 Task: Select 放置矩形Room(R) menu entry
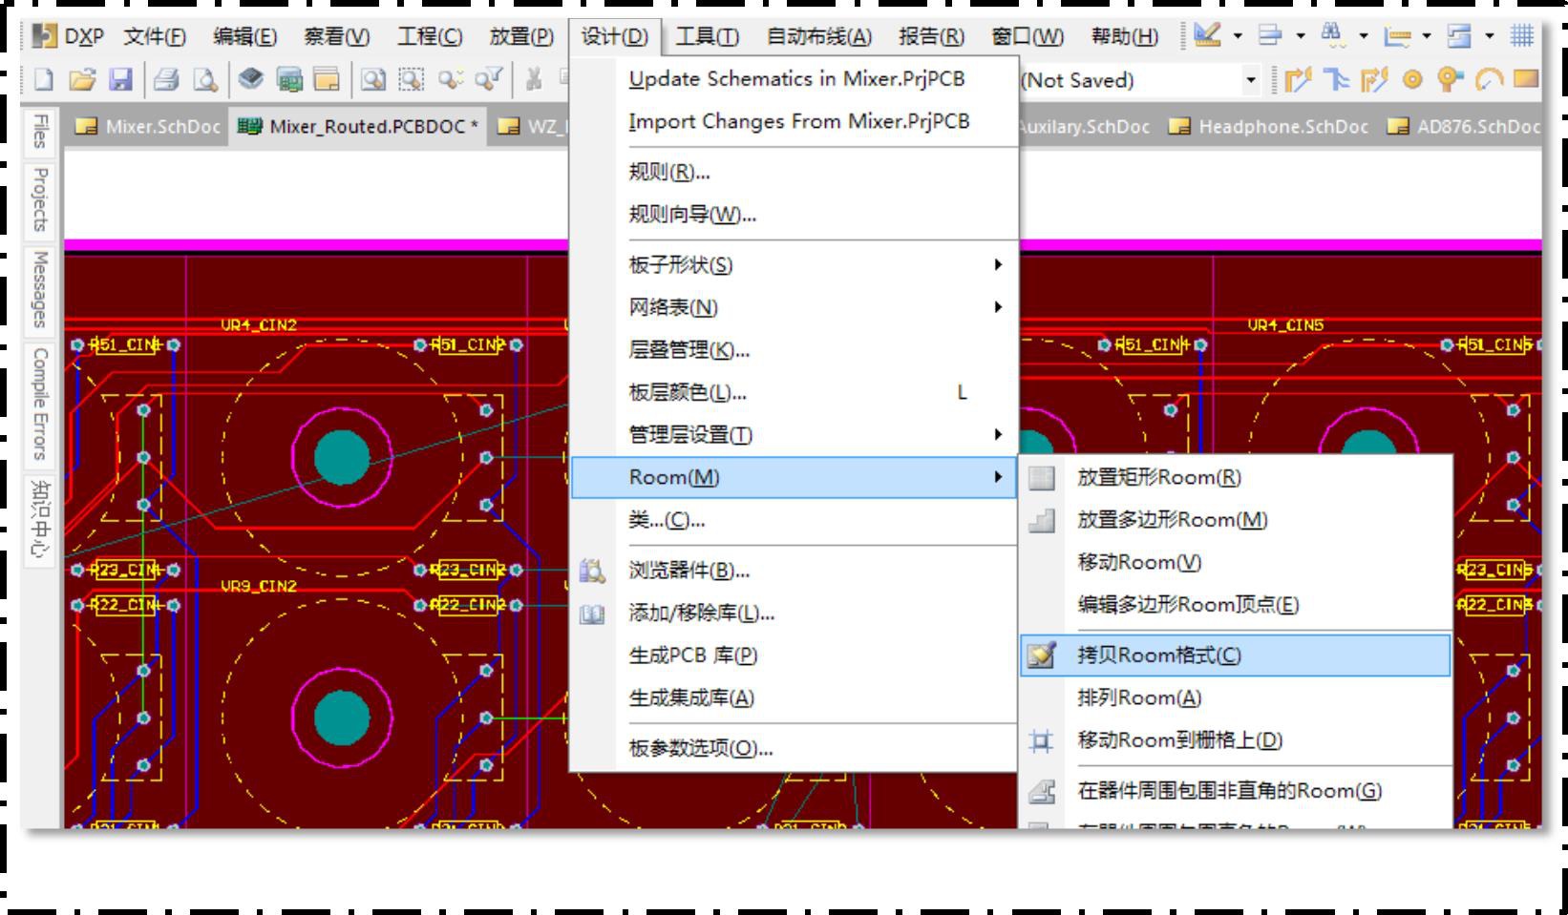coord(1158,477)
